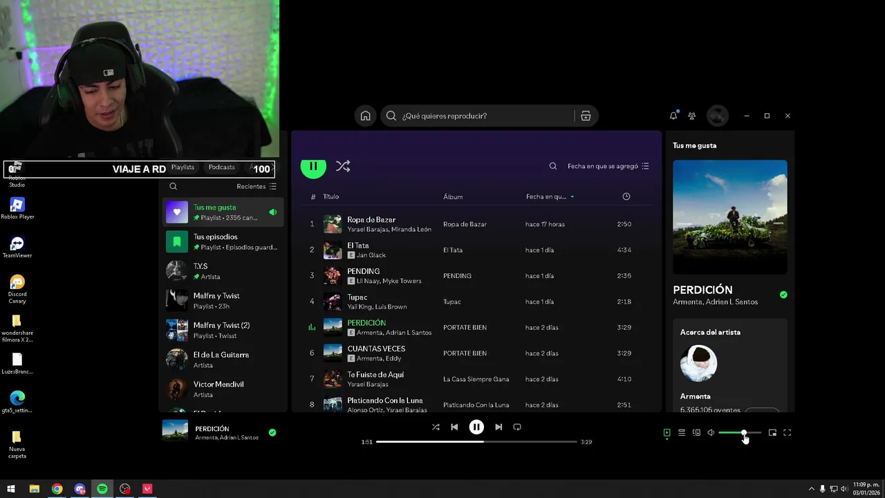885x498 pixels.
Task: Open the Recientes sort dropdown
Action: pos(257,186)
